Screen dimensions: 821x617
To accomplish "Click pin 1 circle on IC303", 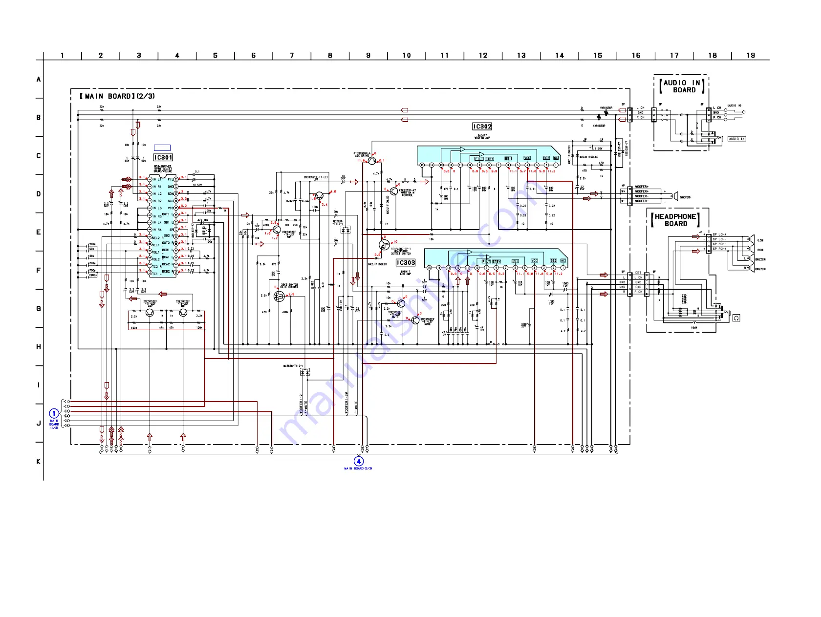I will 563,268.
